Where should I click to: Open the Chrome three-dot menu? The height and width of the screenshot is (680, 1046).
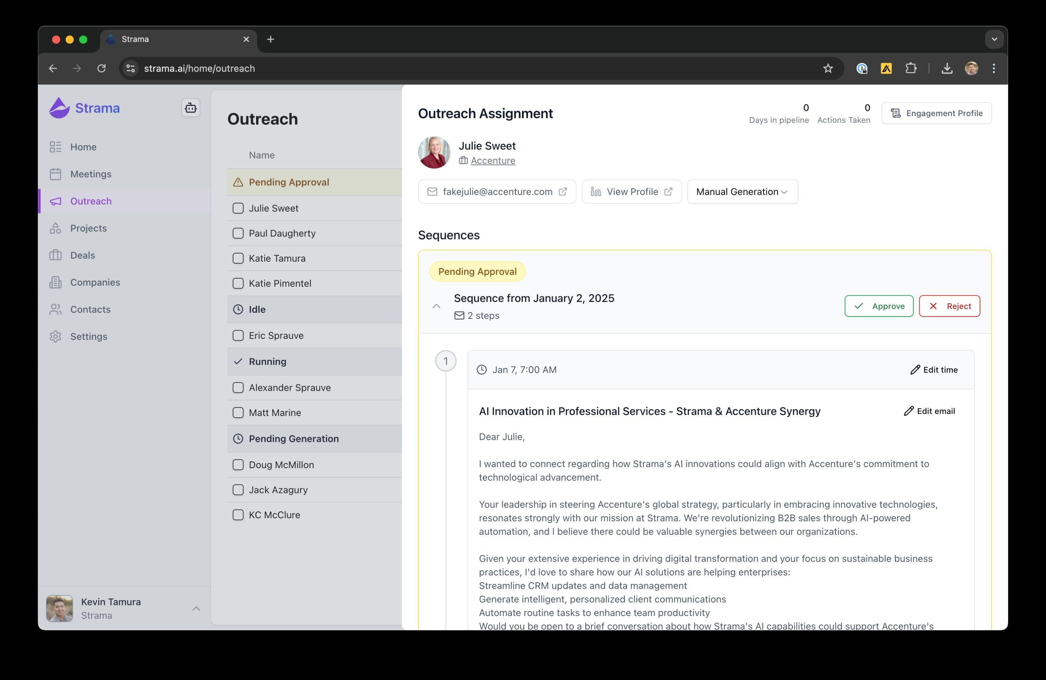pyautogui.click(x=994, y=68)
